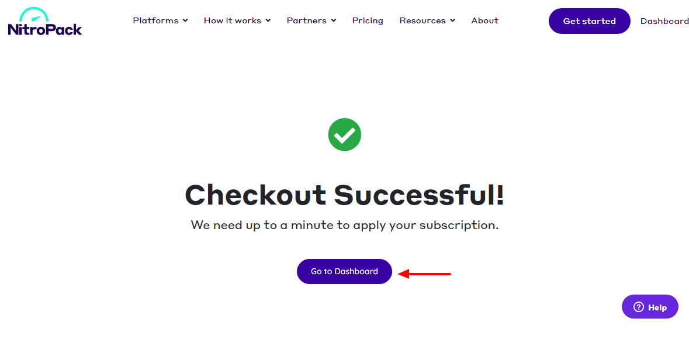The width and height of the screenshot is (689, 339).
Task: Open the Help chat widget button
Action: [x=650, y=307]
